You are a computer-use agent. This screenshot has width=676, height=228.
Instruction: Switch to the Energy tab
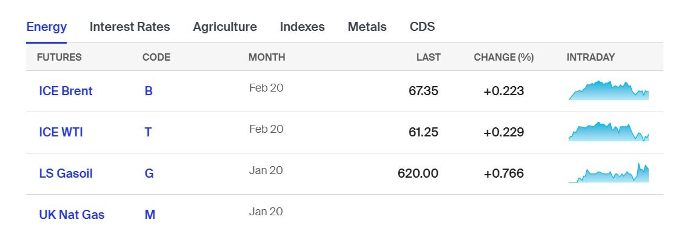pyautogui.click(x=47, y=27)
